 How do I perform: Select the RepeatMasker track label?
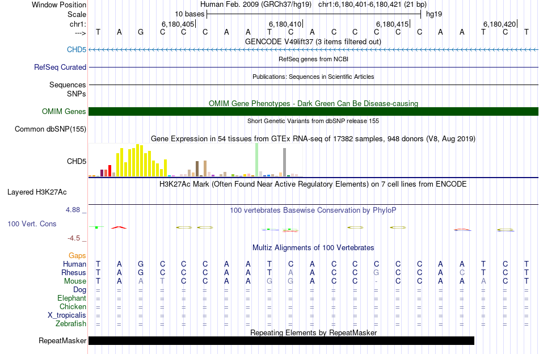[62, 340]
